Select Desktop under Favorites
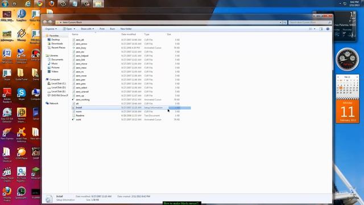 coord(56,40)
